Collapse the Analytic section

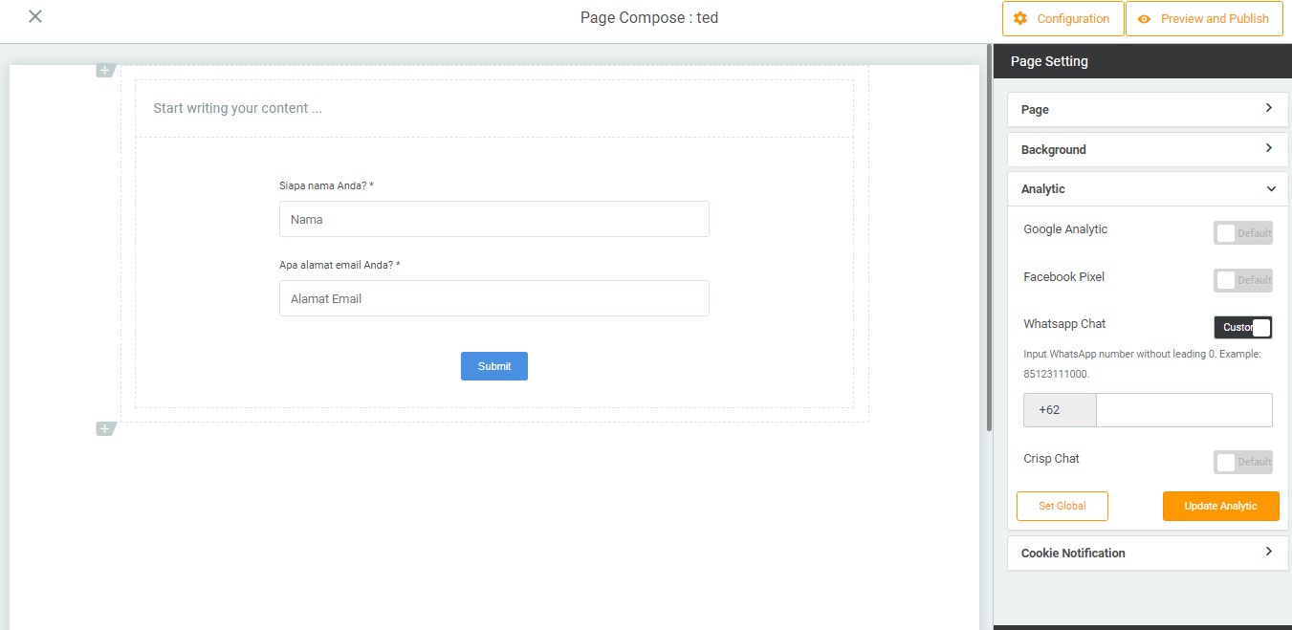(x=1148, y=188)
